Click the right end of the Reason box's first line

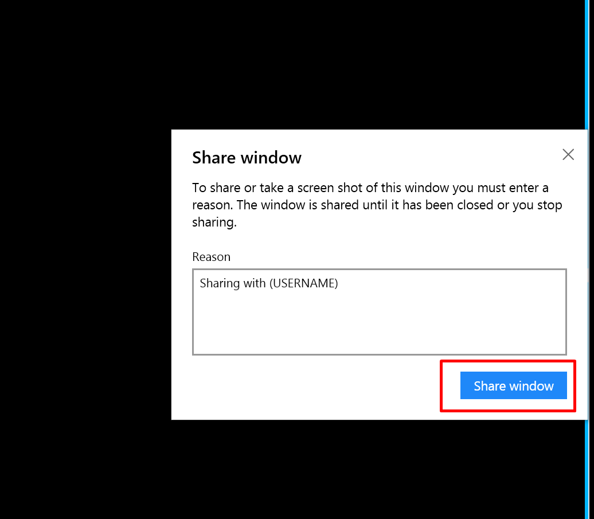[550, 283]
